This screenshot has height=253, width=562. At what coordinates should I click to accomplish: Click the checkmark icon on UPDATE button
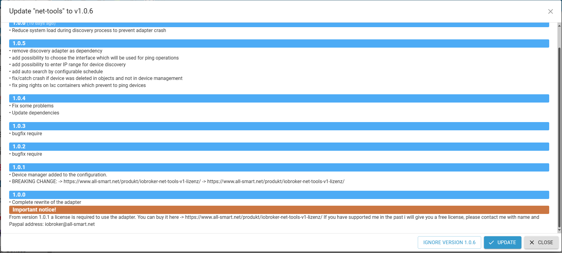[x=491, y=242]
